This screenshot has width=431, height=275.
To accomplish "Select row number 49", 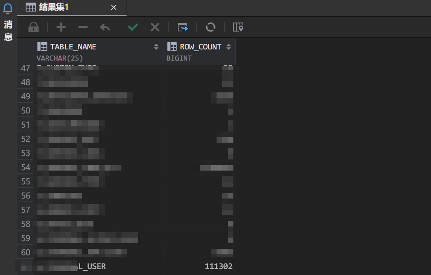I will pyautogui.click(x=26, y=96).
